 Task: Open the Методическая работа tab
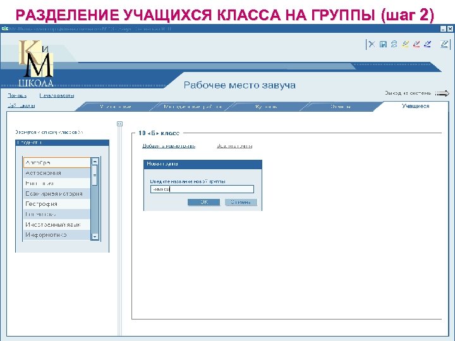click(x=192, y=107)
